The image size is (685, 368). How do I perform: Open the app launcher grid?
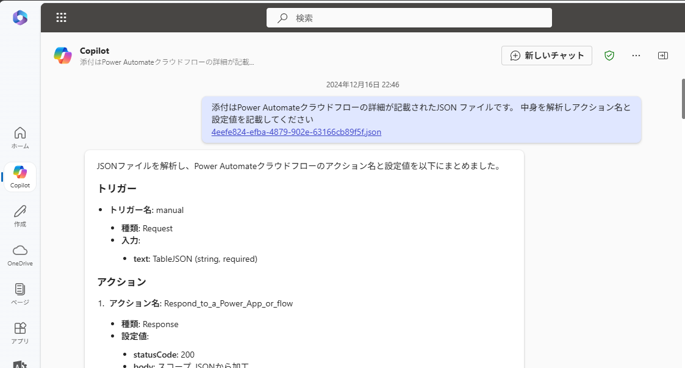61,18
